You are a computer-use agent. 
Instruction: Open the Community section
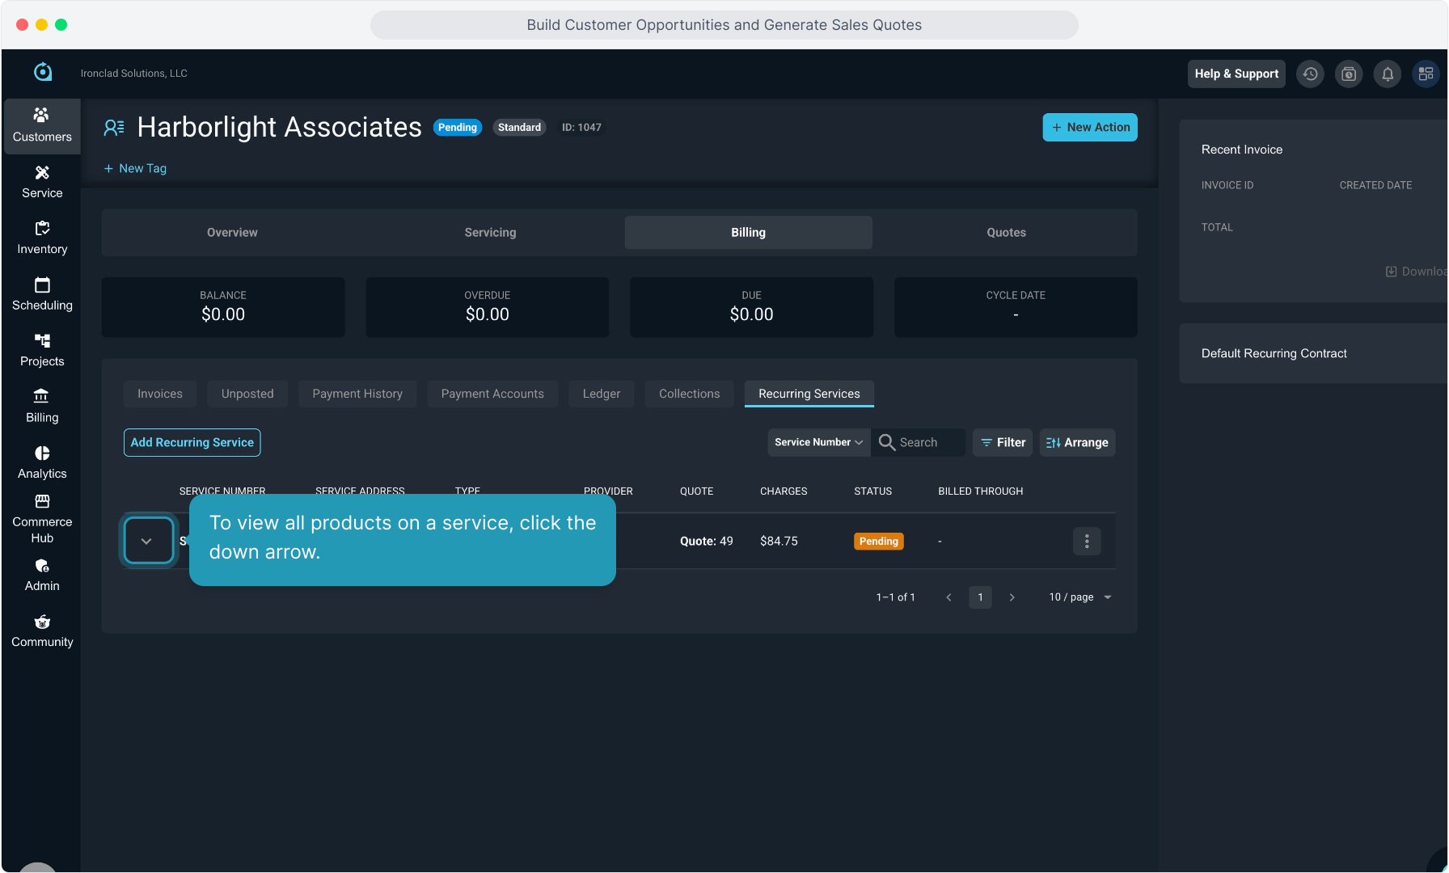point(42,630)
